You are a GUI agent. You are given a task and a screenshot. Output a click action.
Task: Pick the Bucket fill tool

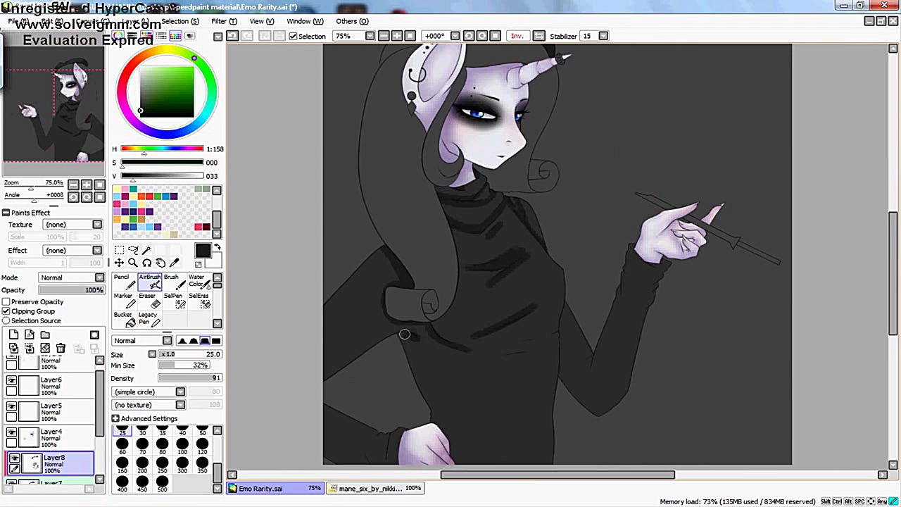[x=125, y=319]
